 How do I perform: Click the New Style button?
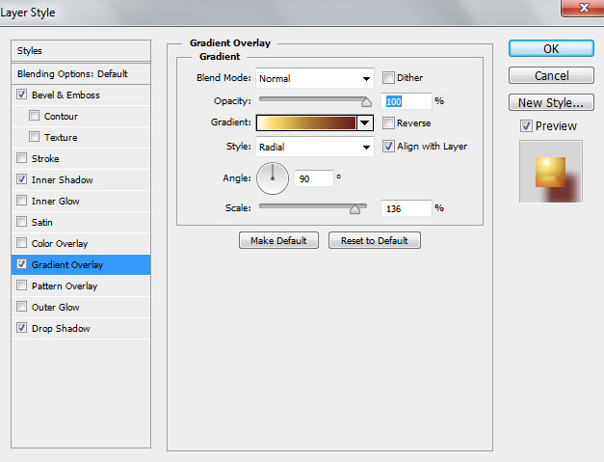pos(551,102)
